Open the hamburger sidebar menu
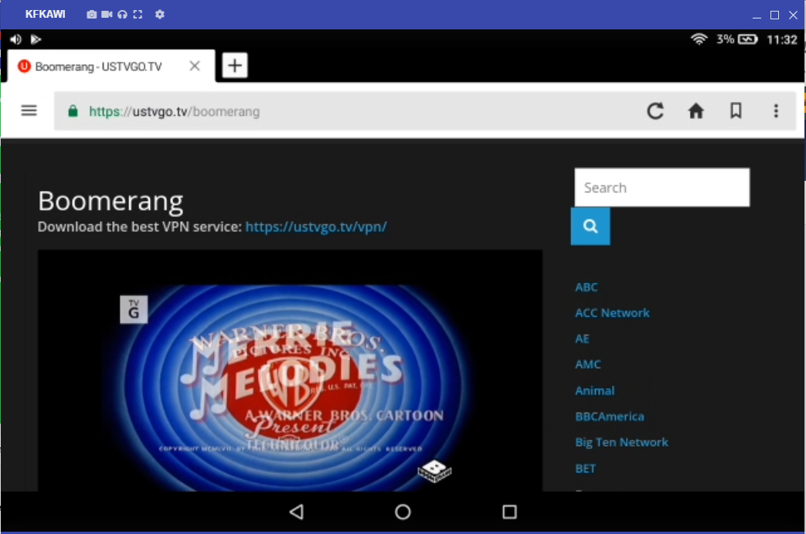The width and height of the screenshot is (806, 534). pos(29,111)
